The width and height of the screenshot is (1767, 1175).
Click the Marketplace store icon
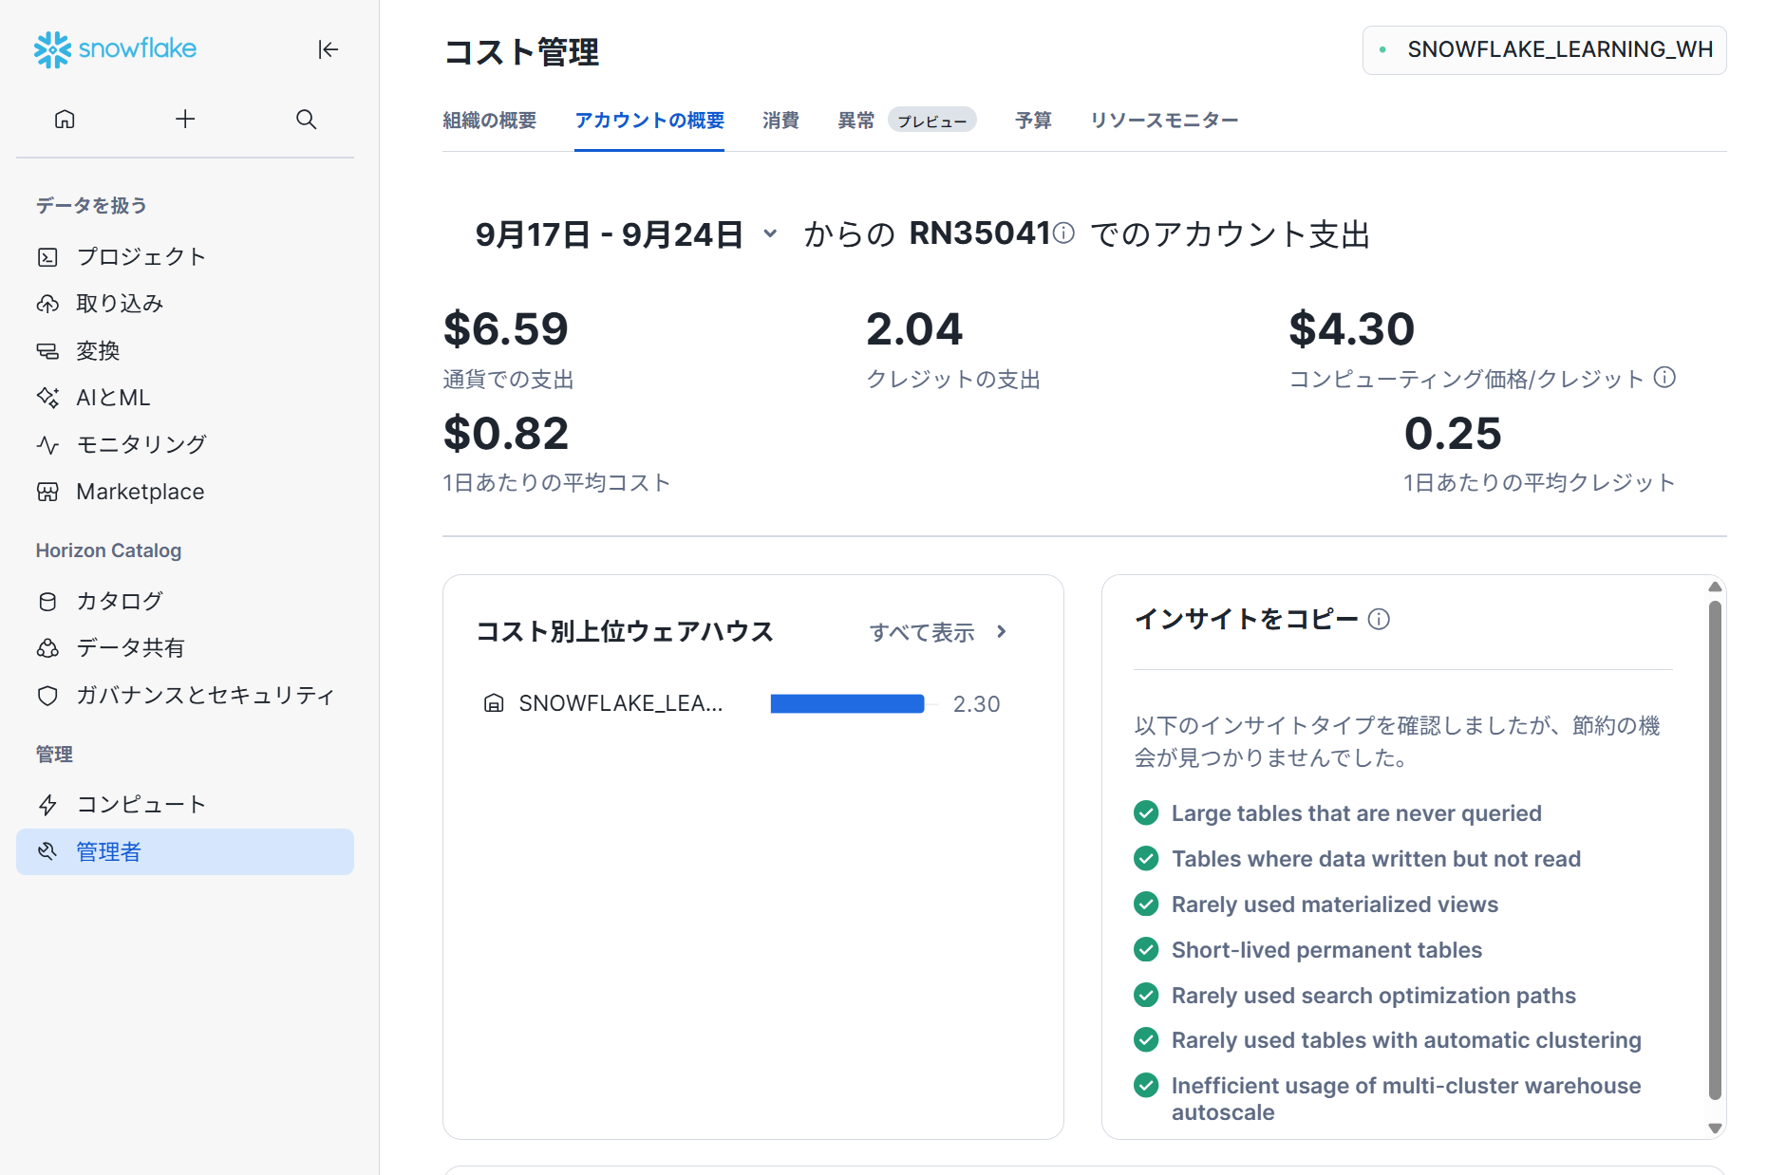pos(47,492)
